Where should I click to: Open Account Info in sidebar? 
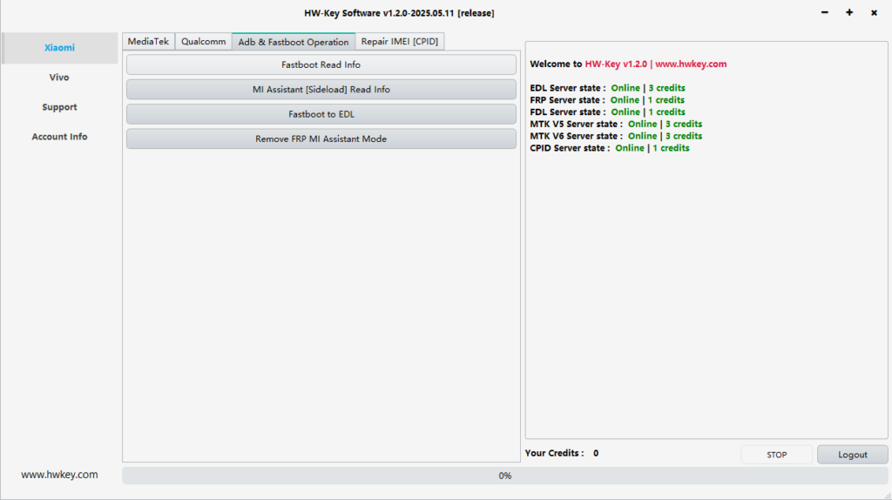59,137
